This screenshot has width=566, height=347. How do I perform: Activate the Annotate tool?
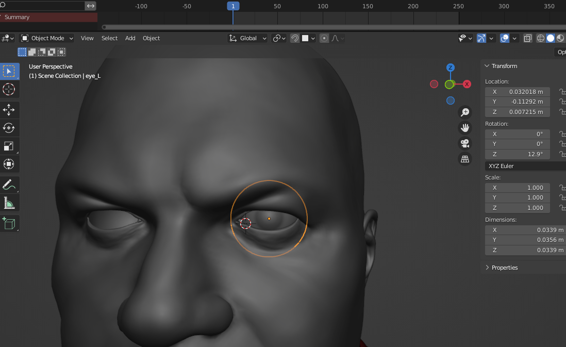9,185
